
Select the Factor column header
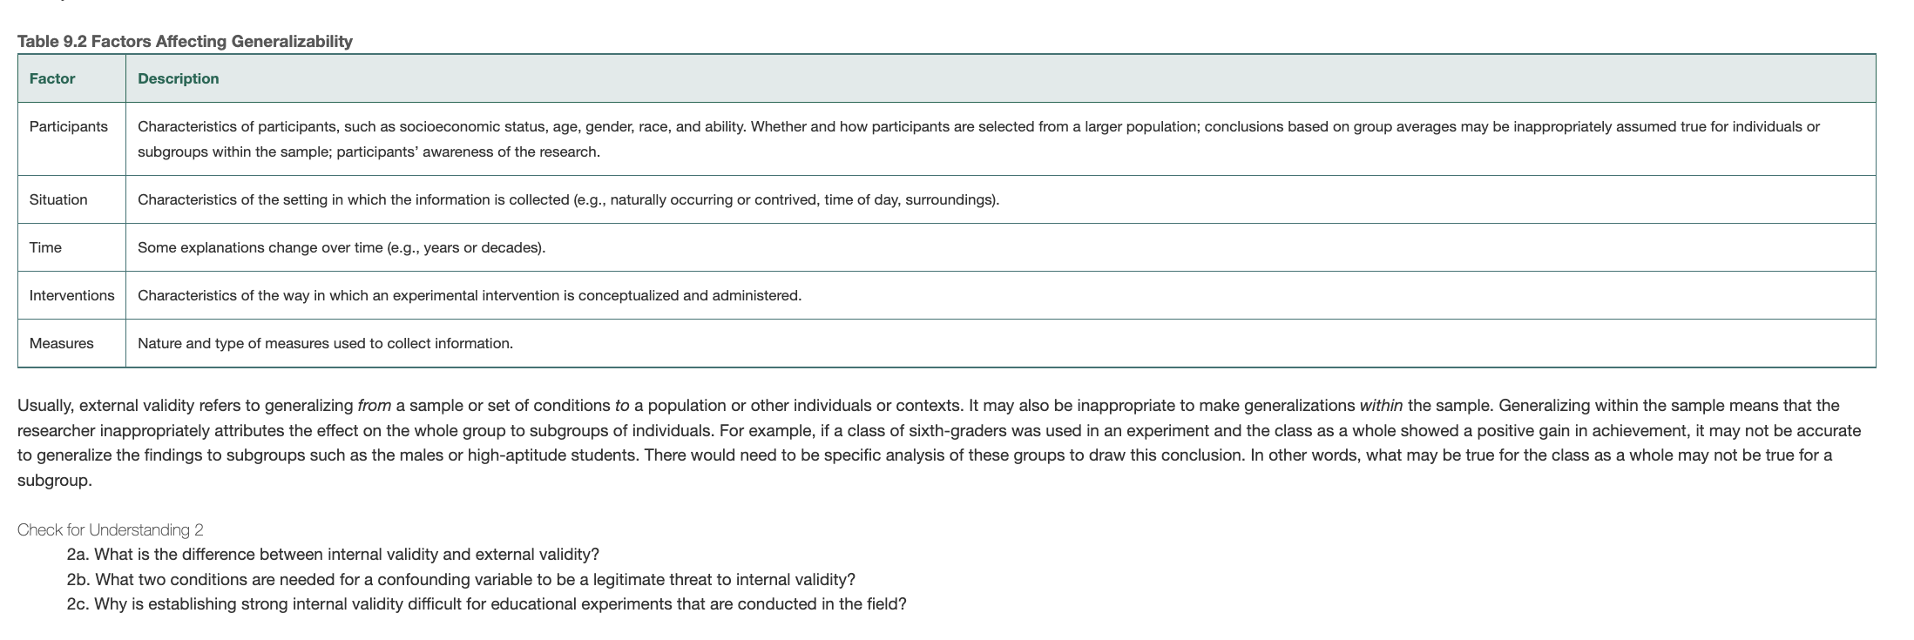pyautogui.click(x=52, y=78)
